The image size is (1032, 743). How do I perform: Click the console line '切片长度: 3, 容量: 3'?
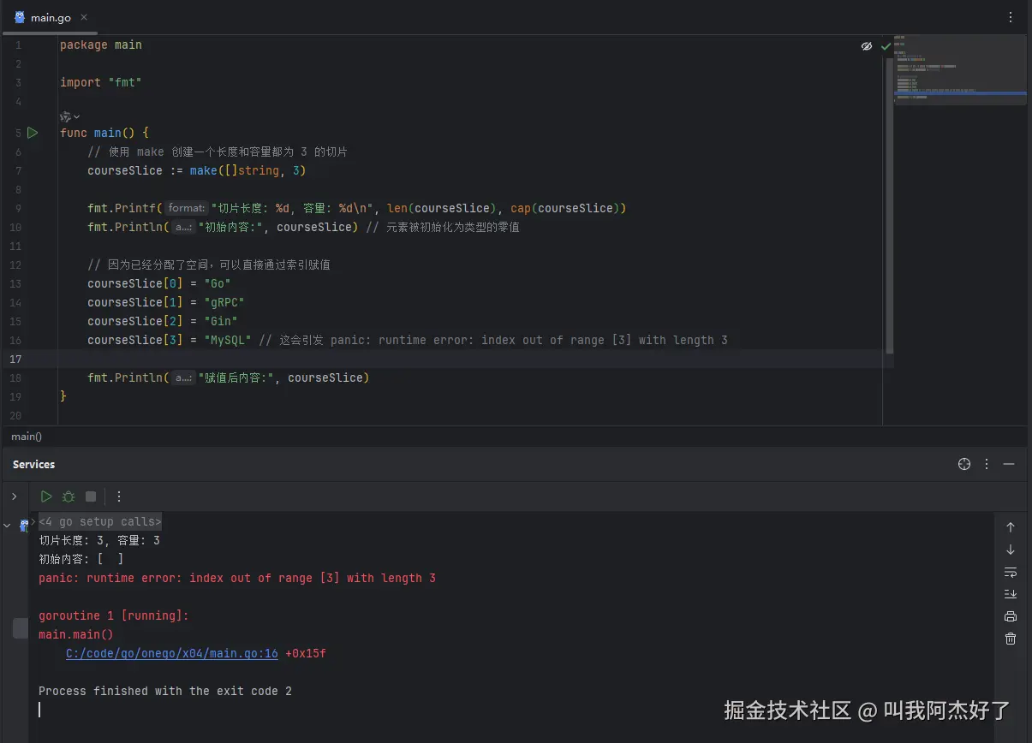pos(99,540)
